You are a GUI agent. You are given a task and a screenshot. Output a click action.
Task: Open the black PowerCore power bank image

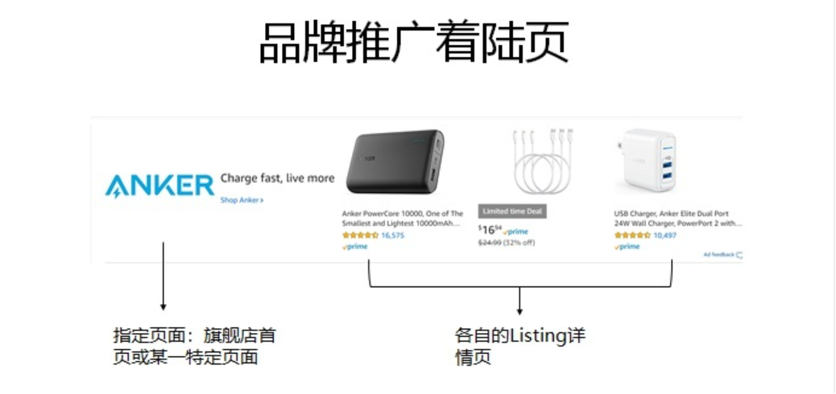click(x=394, y=163)
